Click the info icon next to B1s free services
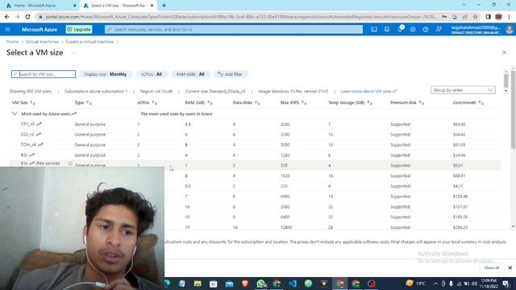The width and height of the screenshot is (516, 290). click(70, 164)
